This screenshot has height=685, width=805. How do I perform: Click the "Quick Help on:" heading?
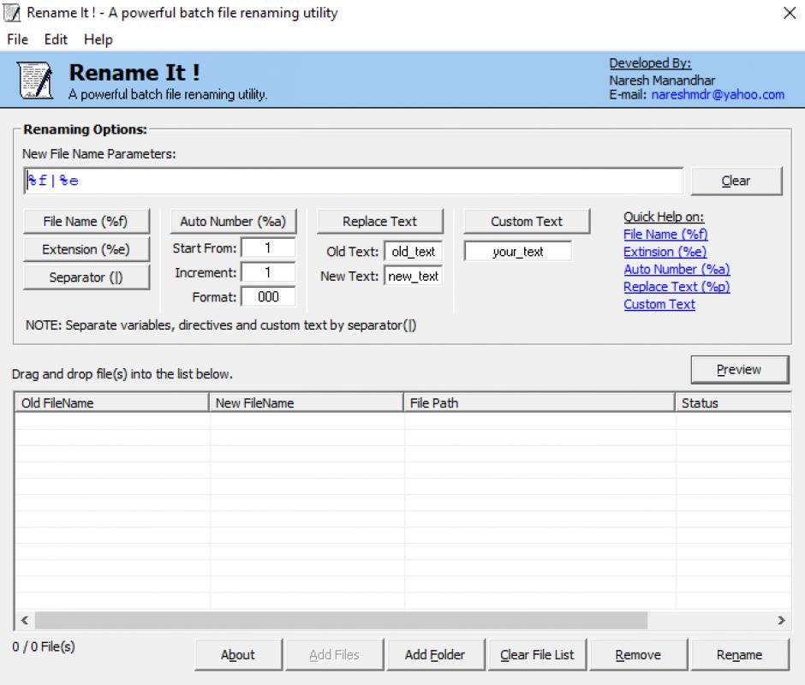[664, 217]
